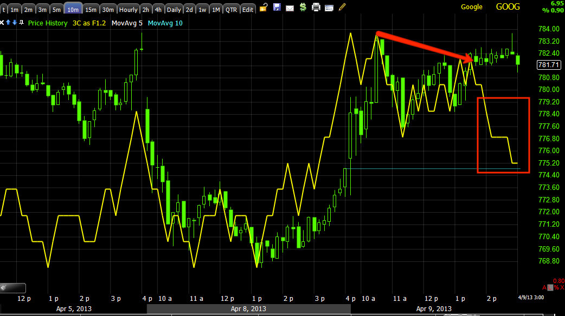The width and height of the screenshot is (565, 316).
Task: Save chart with floppy disk icon
Action: 277,7
